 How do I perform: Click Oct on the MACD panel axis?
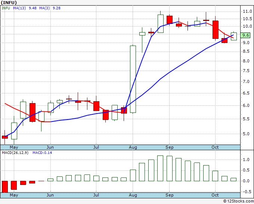(x=215, y=195)
